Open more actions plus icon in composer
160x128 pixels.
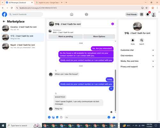pos(49,117)
